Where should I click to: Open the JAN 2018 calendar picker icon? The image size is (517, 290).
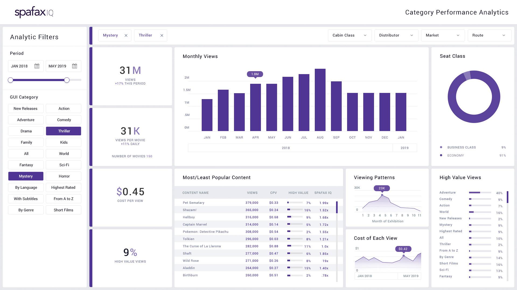pos(37,66)
